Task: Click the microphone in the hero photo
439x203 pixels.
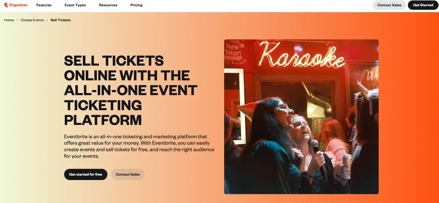Action: pos(319,158)
